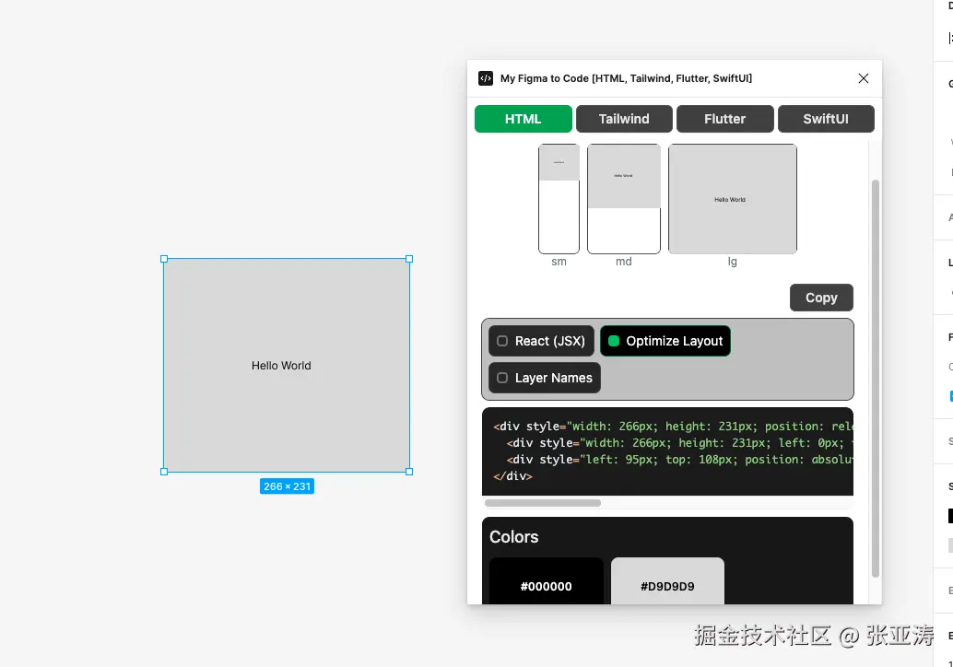Viewport: 953px width, 667px height.
Task: Pick the #D9D9D9 color swatch
Action: click(x=667, y=581)
